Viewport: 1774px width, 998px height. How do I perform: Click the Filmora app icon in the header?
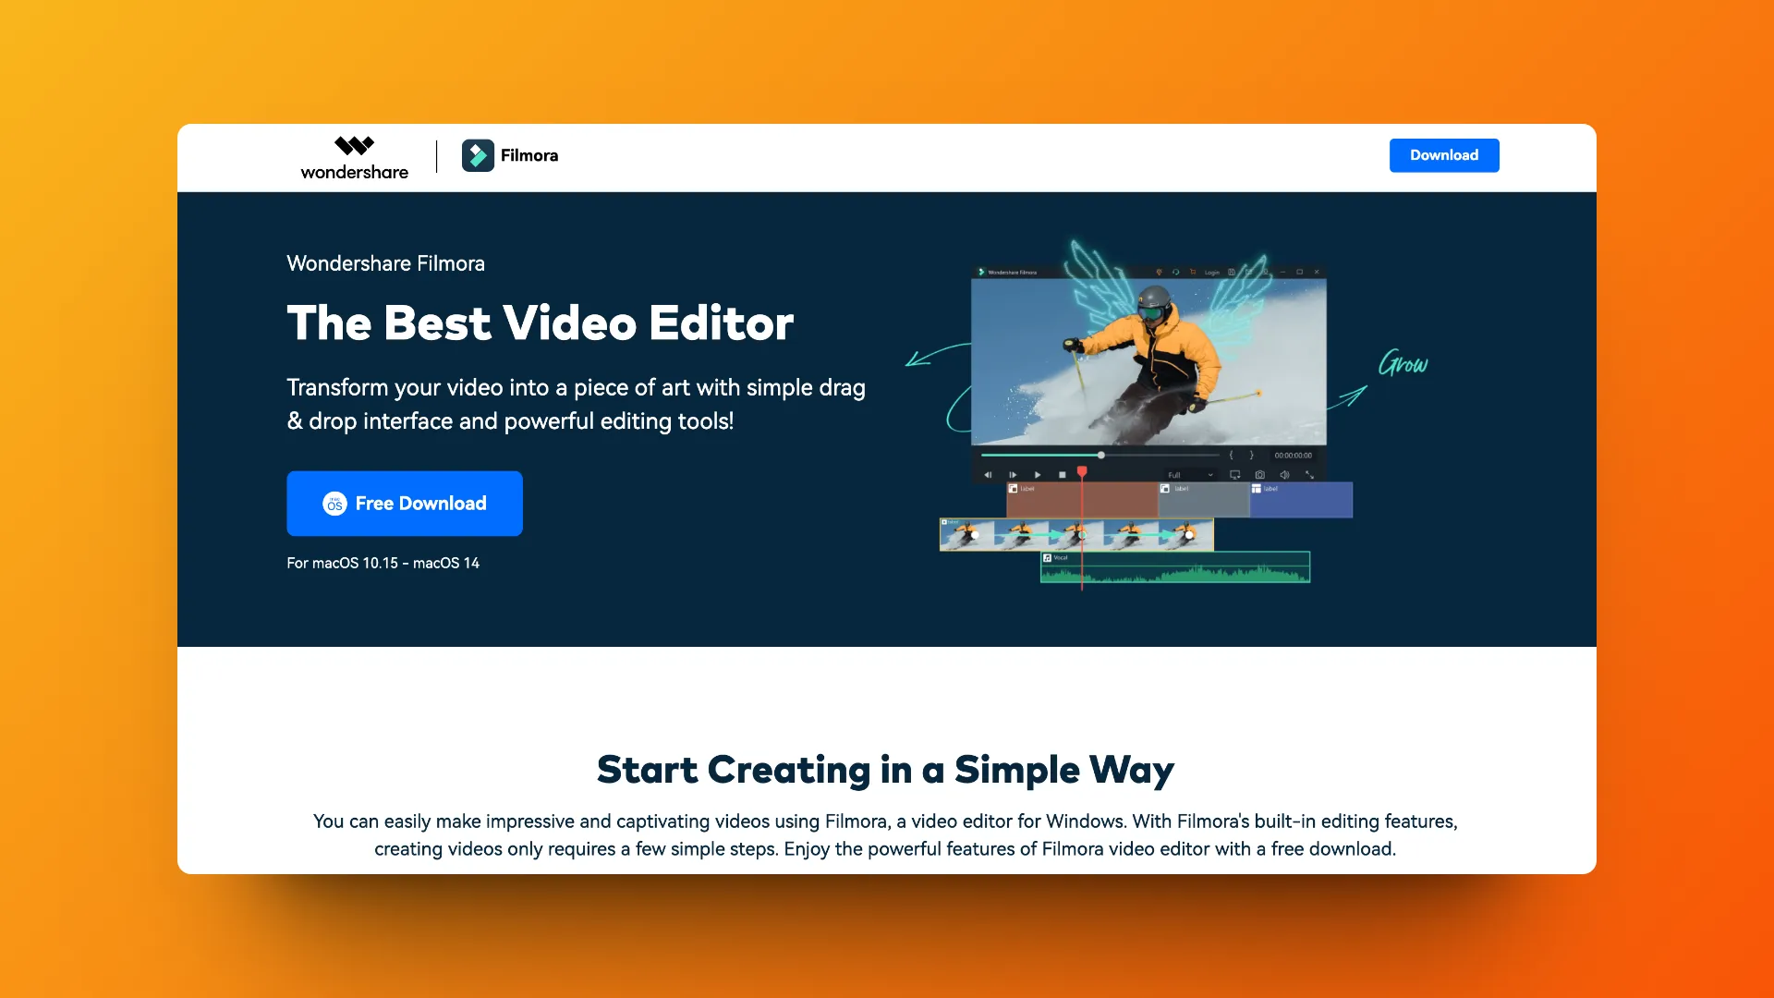point(478,155)
